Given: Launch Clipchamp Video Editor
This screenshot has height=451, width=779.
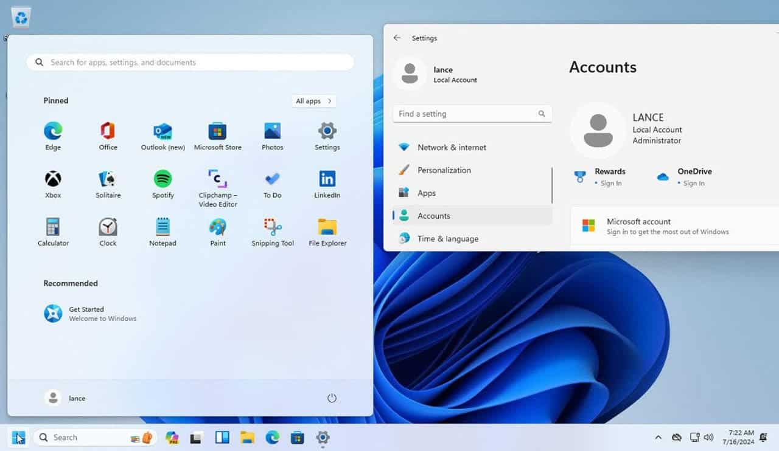Looking at the screenshot, I should [217, 179].
